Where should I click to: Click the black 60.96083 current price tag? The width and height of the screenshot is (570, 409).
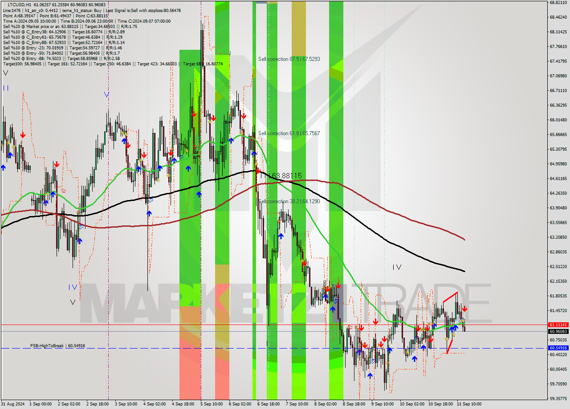pos(558,331)
